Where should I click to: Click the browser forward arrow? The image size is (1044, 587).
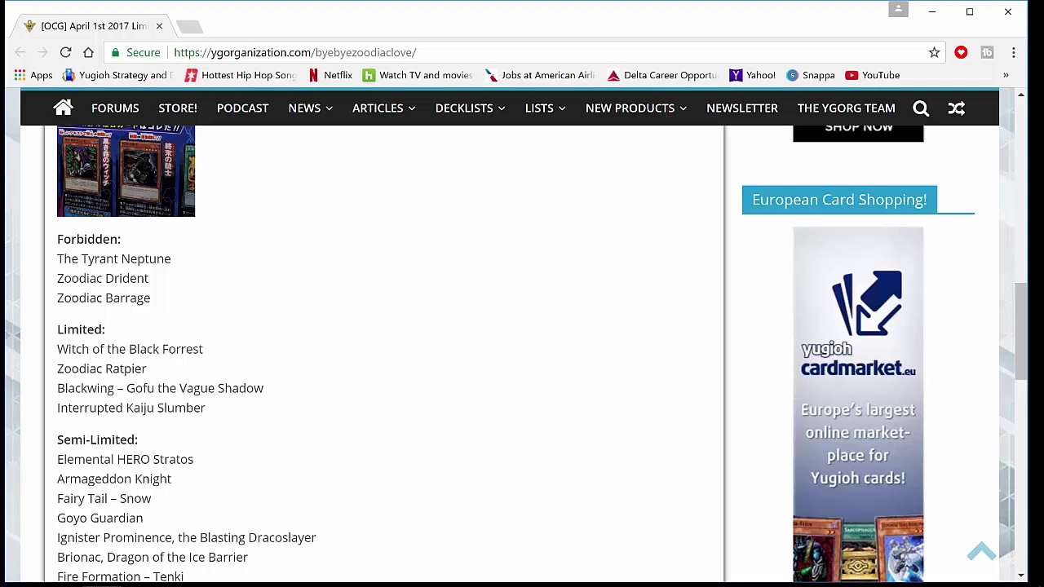pyautogui.click(x=42, y=52)
